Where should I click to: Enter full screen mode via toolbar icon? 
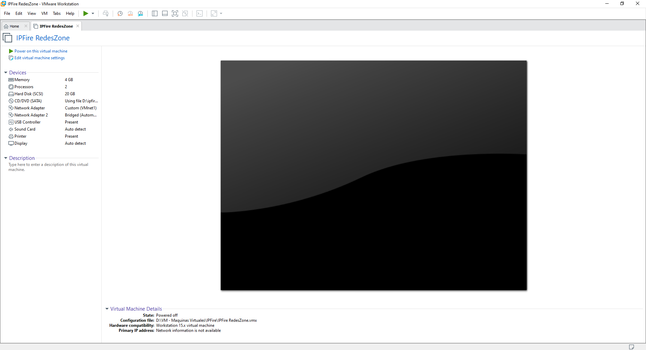coord(175,13)
